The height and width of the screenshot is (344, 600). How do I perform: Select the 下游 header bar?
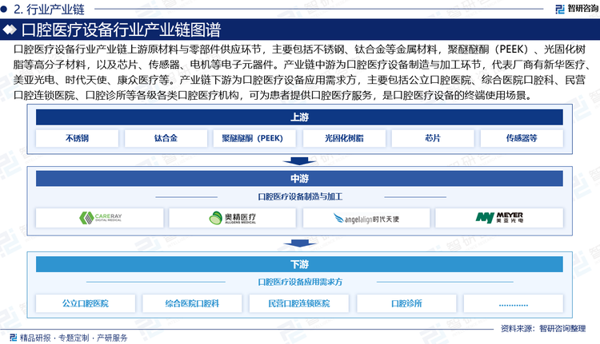[299, 264]
